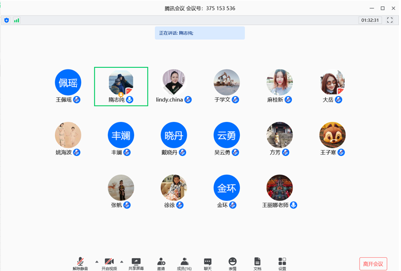Turn on video with the camera button
Screen dimensions: 401x271
[109, 263]
